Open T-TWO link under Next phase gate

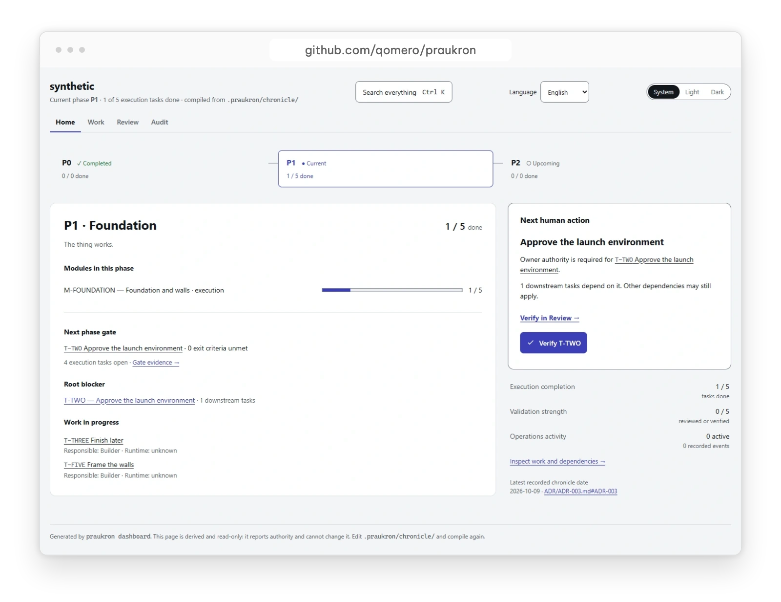point(123,348)
